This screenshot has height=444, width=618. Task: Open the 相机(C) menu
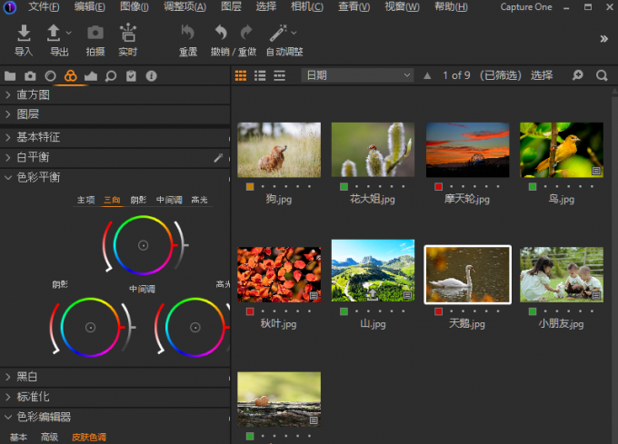[307, 7]
